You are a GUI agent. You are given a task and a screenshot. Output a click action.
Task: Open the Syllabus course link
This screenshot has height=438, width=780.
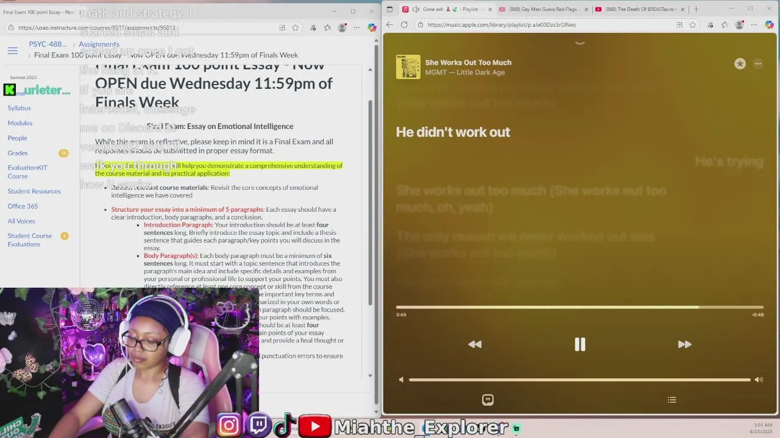tap(19, 108)
